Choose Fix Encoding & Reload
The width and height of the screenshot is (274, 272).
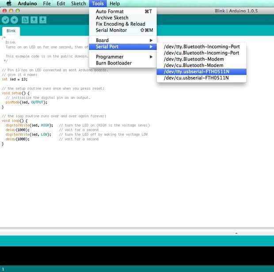coord(123,24)
